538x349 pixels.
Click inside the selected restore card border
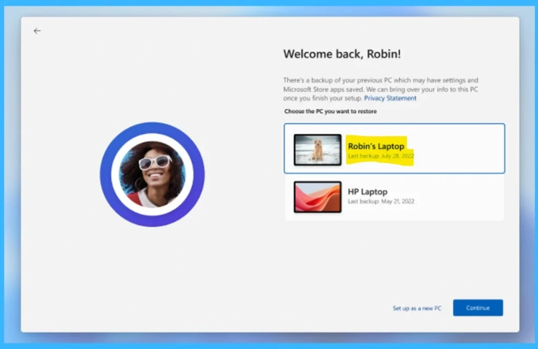pos(462,148)
